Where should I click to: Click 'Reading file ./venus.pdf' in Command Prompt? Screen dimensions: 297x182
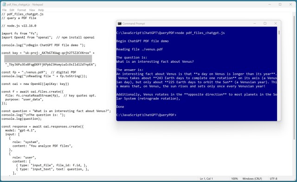point(140,49)
